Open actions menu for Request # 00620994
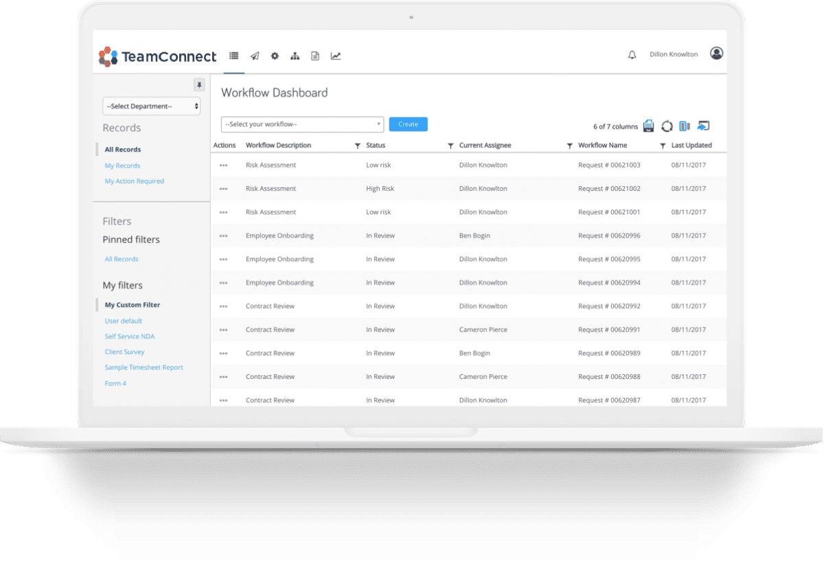This screenshot has height=569, width=824. (223, 283)
